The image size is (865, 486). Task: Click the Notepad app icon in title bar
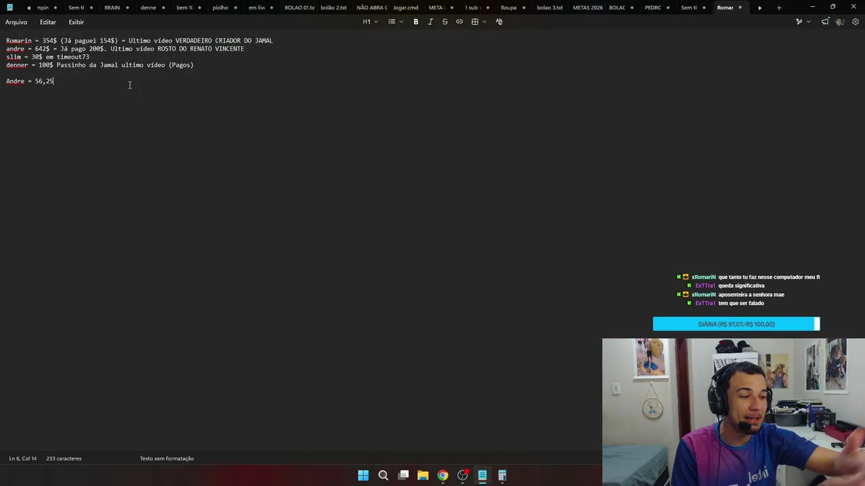pyautogui.click(x=9, y=7)
